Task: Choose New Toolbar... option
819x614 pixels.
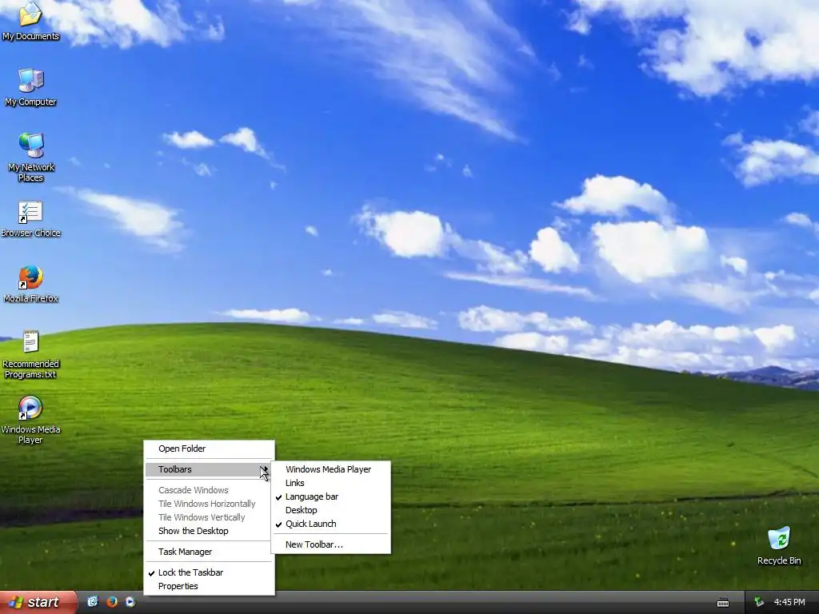Action: pyautogui.click(x=330, y=544)
